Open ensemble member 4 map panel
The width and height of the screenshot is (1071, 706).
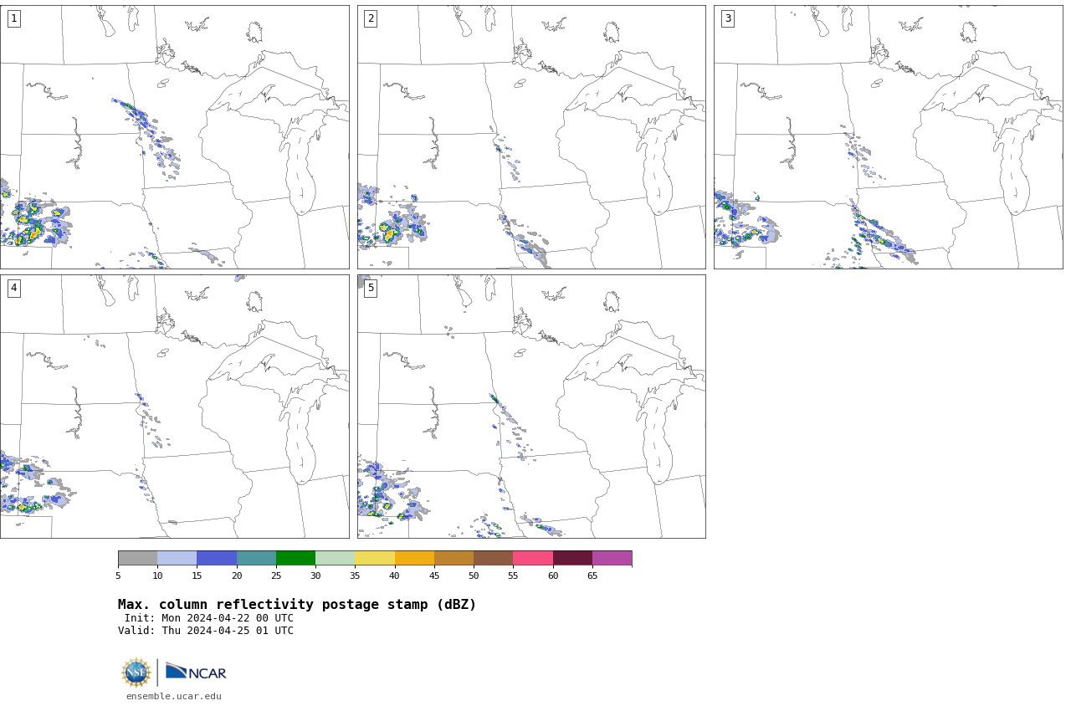(x=174, y=407)
